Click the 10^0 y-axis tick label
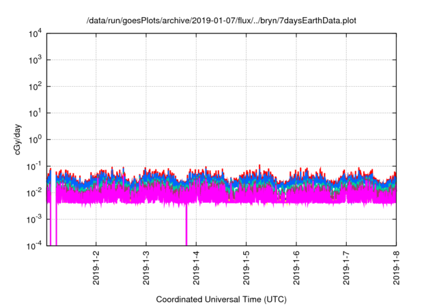Image resolution: width=437 pixels, height=306 pixels. pos(36,139)
